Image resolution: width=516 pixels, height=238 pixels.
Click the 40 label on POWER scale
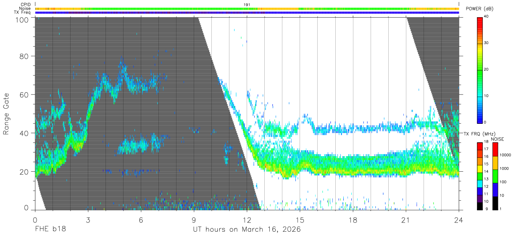487,17
